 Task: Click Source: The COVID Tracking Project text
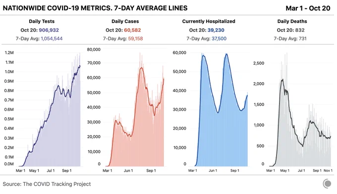(47, 184)
